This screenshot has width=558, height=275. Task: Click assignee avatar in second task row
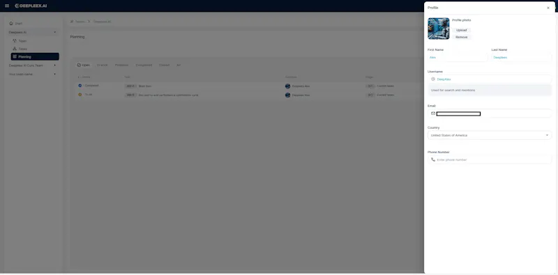(x=287, y=95)
